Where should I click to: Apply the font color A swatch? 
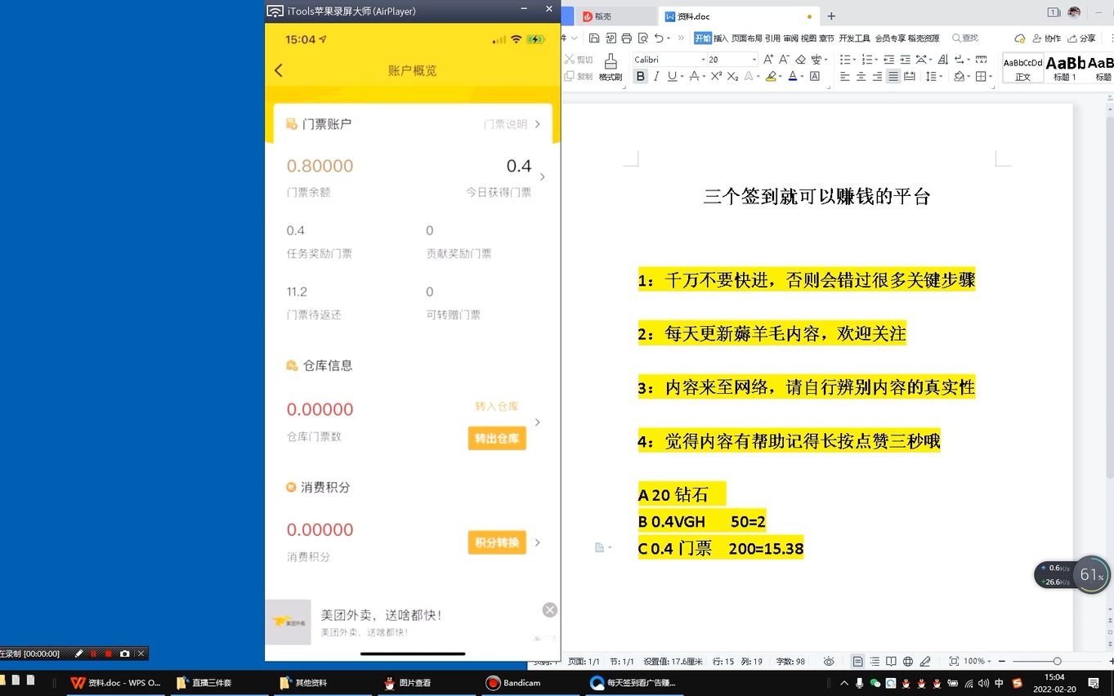point(792,76)
